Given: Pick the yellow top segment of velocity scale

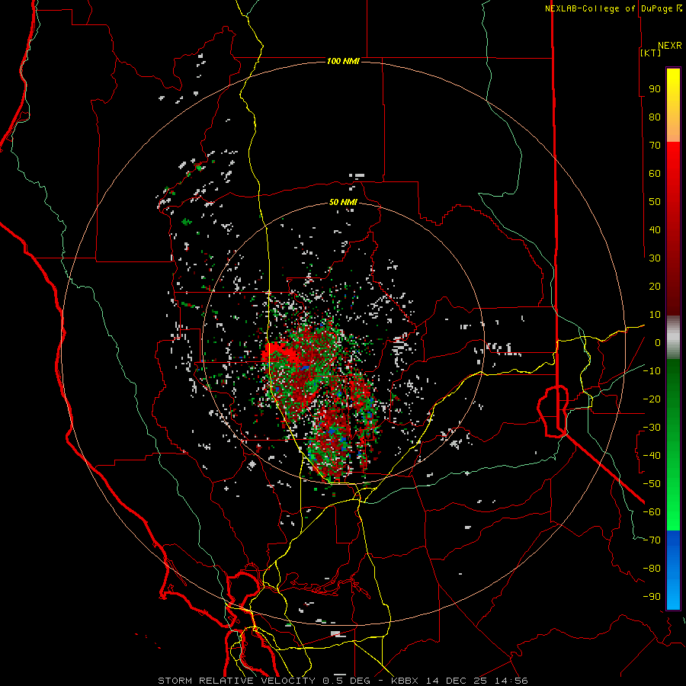Looking at the screenshot, I should click(673, 105).
